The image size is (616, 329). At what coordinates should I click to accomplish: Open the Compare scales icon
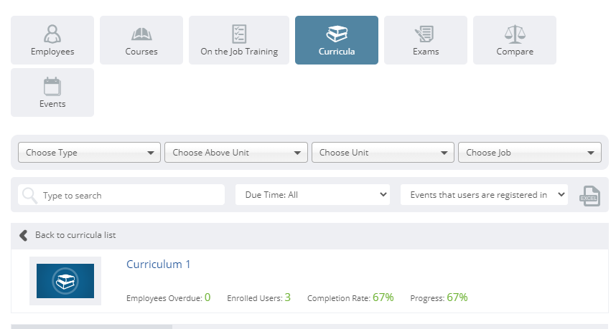pyautogui.click(x=515, y=34)
